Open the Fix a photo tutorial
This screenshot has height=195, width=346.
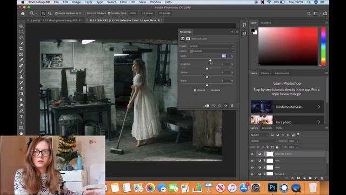(287, 121)
